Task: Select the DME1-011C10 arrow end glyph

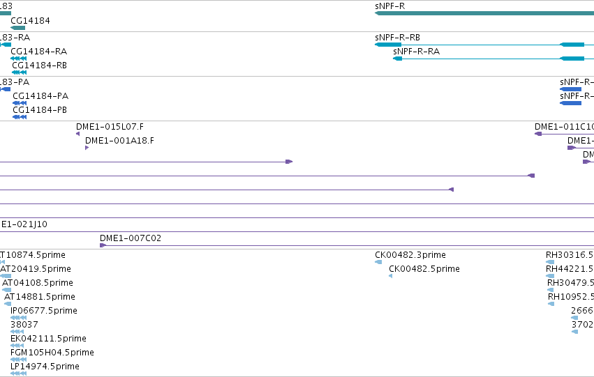Action: point(538,134)
